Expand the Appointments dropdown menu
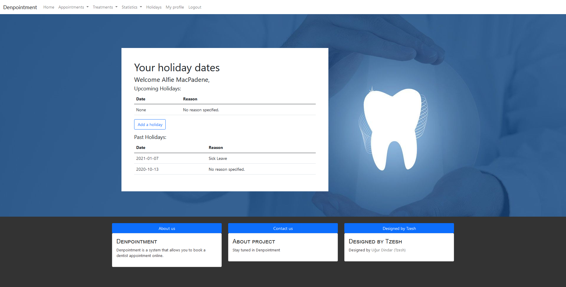 (x=73, y=7)
